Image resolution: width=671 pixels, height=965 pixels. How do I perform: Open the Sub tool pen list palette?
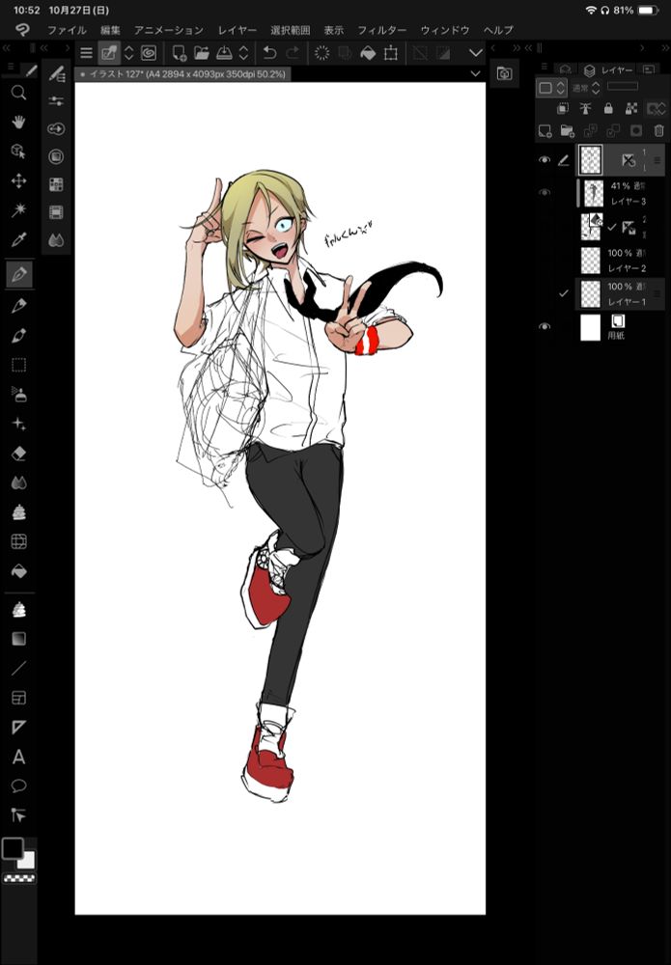(56, 74)
